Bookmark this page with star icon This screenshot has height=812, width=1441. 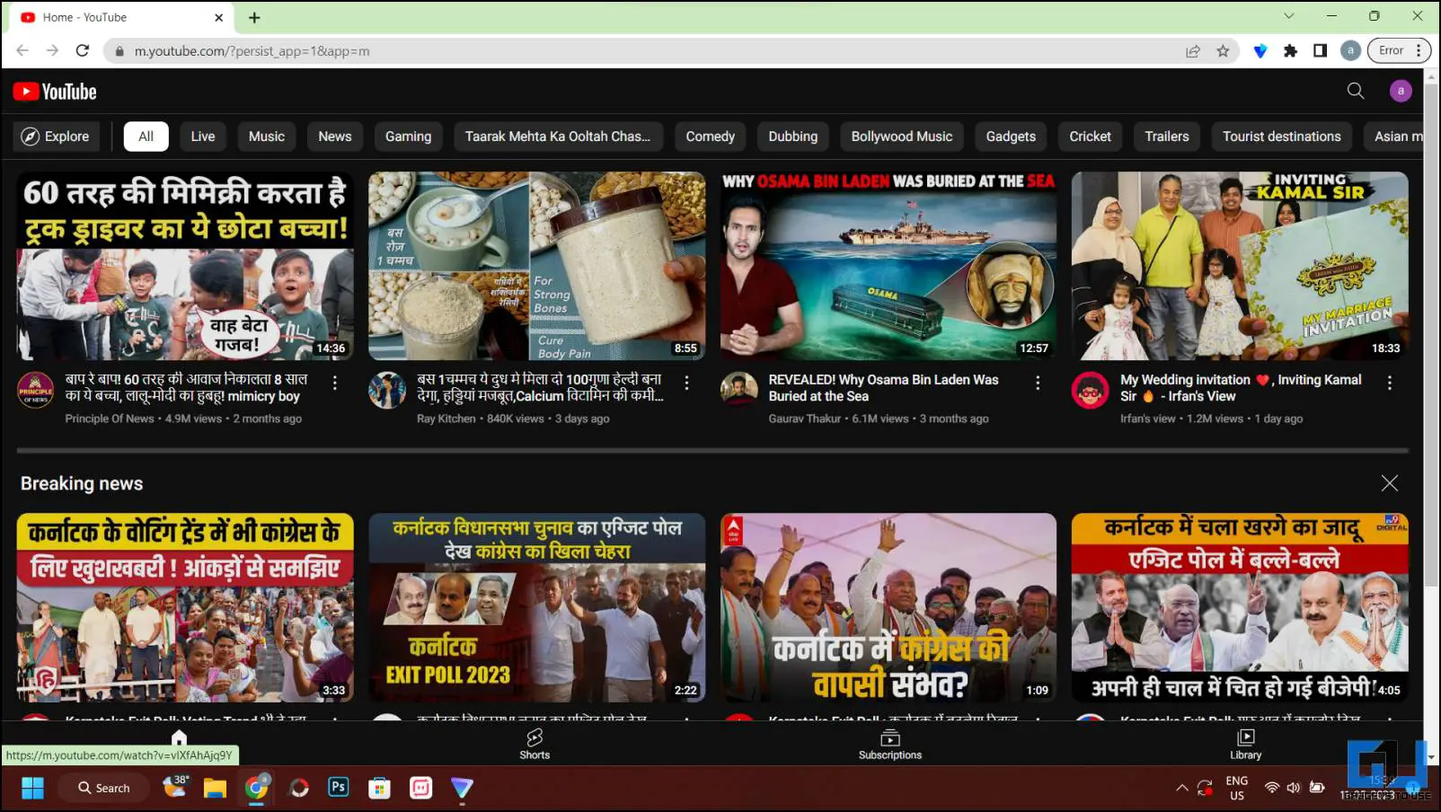(x=1223, y=51)
